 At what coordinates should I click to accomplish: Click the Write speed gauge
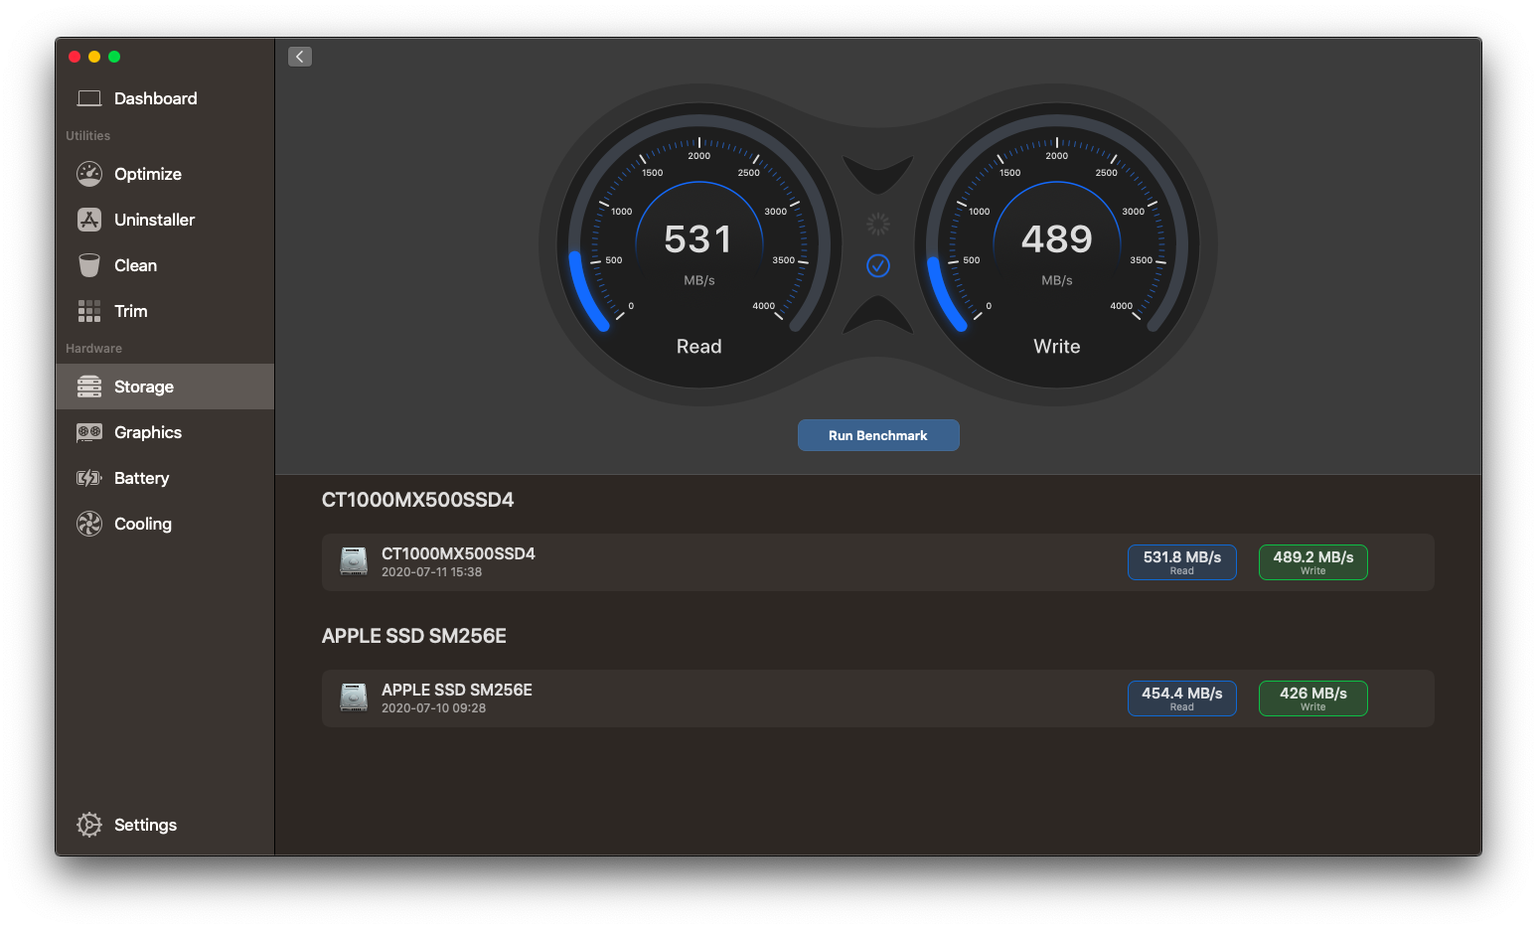1057,245
